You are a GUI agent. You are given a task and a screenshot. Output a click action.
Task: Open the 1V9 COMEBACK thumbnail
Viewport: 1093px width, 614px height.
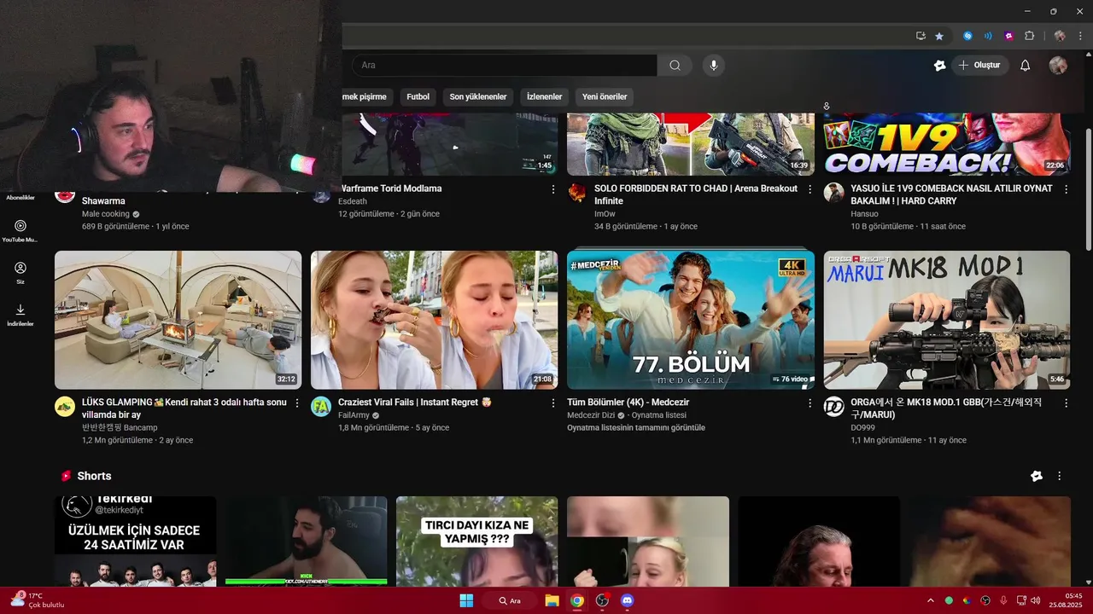(947, 144)
